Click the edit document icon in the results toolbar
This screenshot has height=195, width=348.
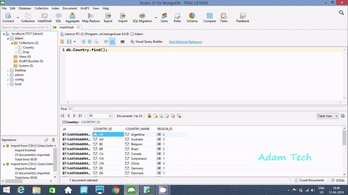point(167,116)
